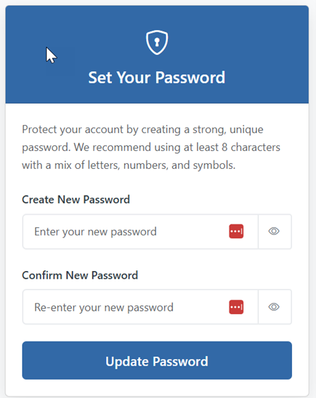The height and width of the screenshot is (398, 316).
Task: Focus the 'Enter your new password' input
Action: pyautogui.click(x=141, y=231)
